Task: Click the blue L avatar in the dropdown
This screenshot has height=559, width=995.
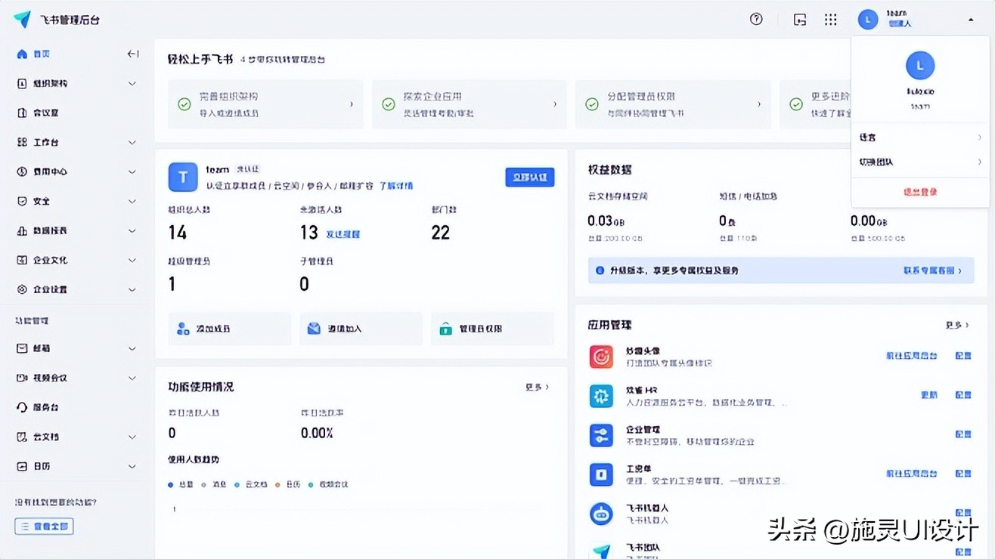Action: (x=919, y=65)
